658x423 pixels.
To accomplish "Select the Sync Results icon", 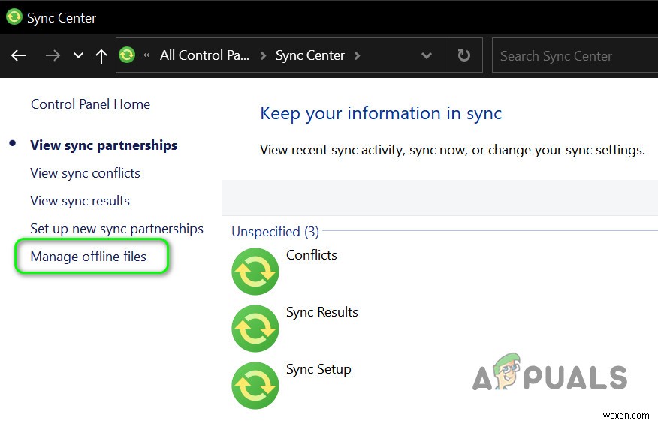I will [x=255, y=328].
